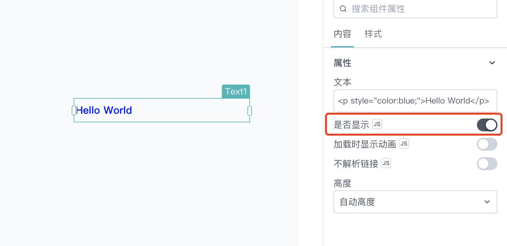
Task: Click the left resize handle of Text1
Action: pos(74,111)
